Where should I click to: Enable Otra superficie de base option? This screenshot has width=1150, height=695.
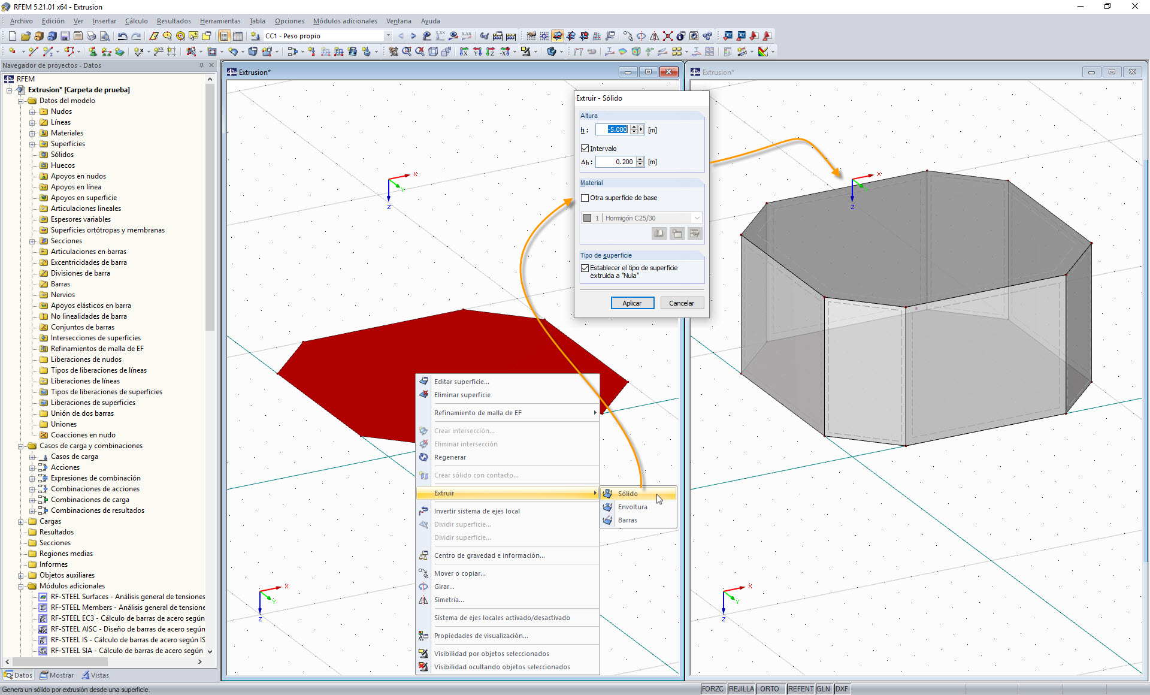[585, 198]
